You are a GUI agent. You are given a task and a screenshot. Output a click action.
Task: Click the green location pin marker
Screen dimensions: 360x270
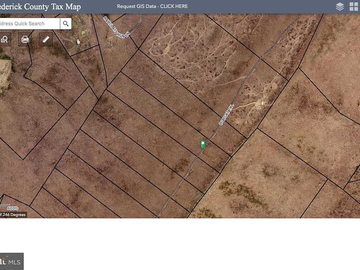[203, 144]
